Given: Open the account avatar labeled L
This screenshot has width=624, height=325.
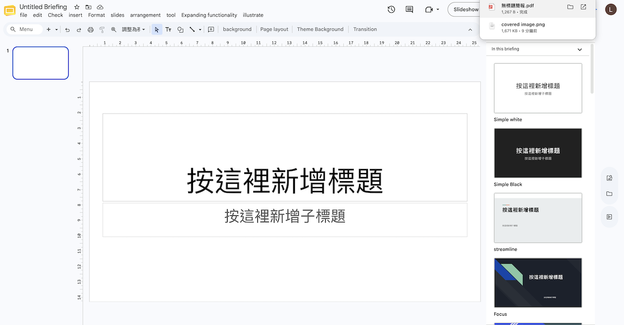Looking at the screenshot, I should pyautogui.click(x=611, y=9).
